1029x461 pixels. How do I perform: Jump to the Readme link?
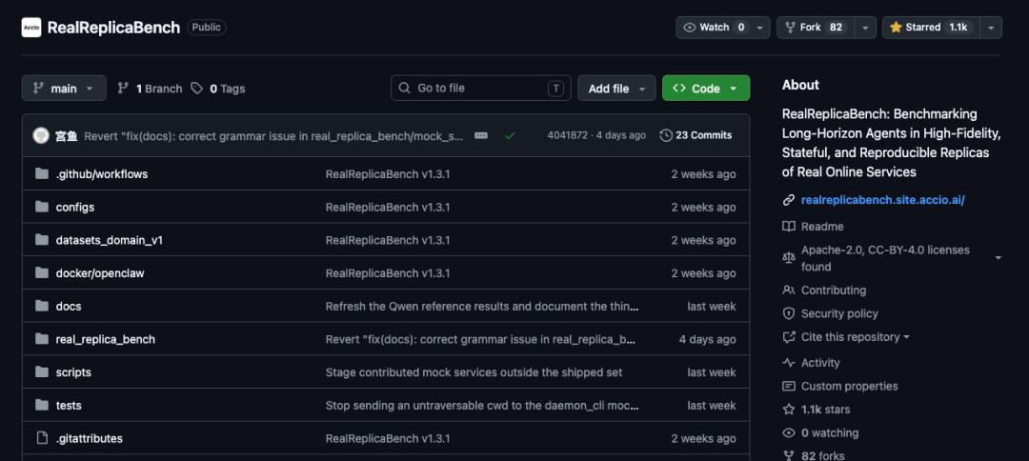[822, 227]
